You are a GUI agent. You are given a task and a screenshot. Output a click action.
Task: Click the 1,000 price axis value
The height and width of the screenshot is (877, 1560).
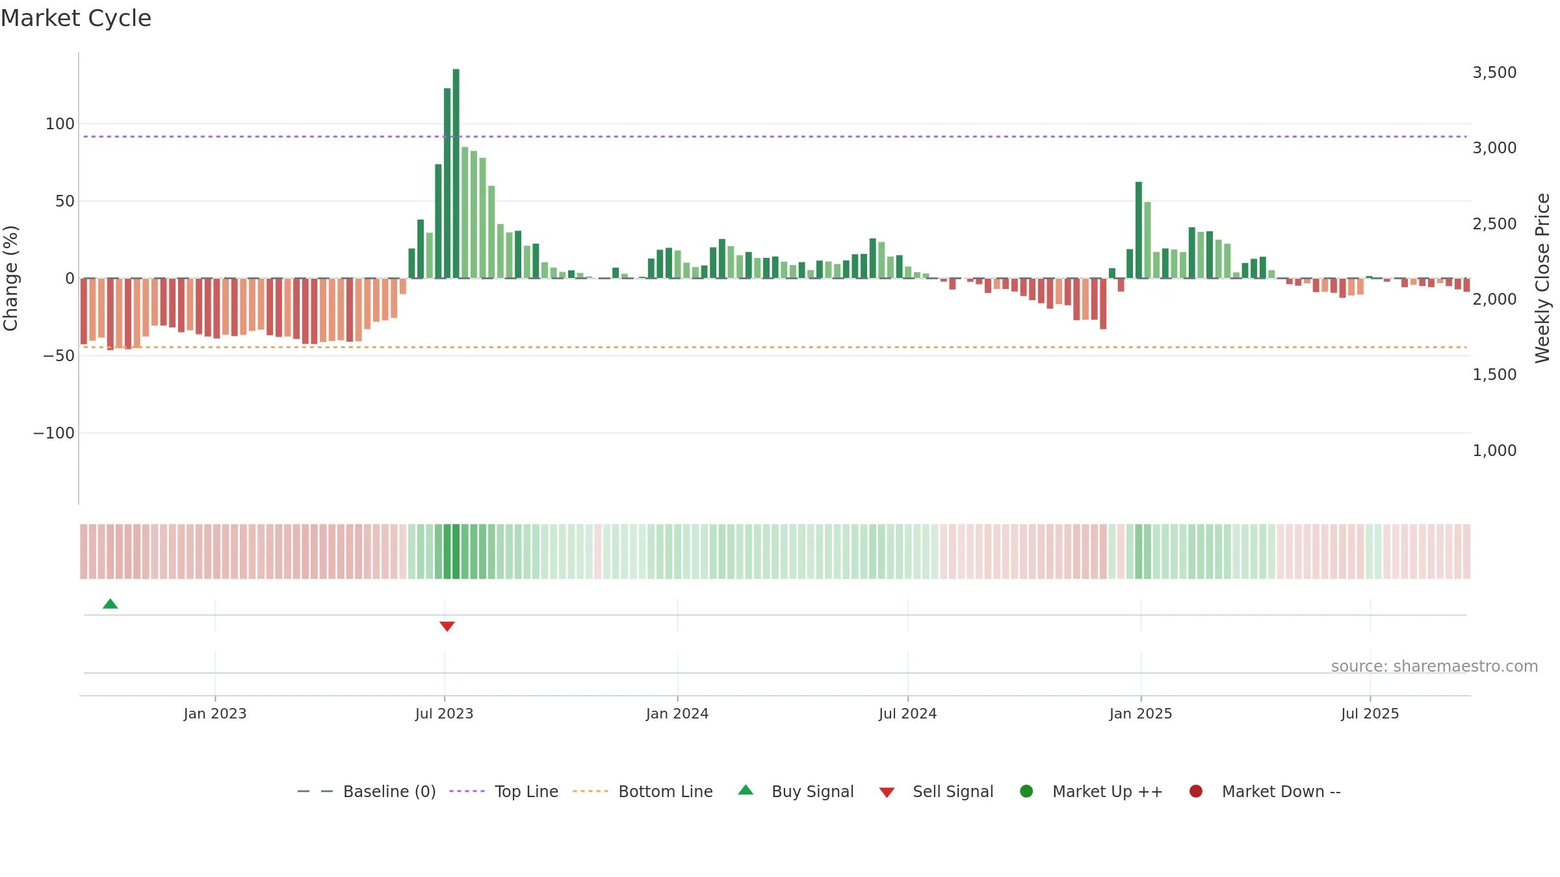[1494, 451]
